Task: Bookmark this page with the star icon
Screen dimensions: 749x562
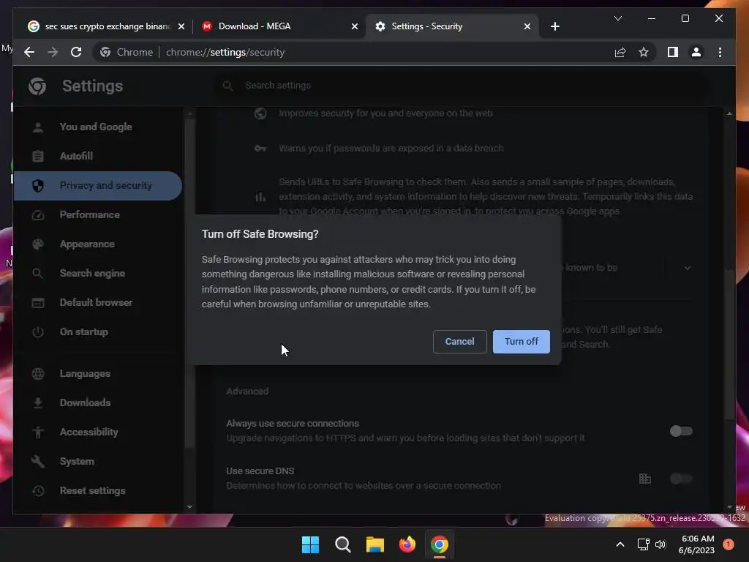Action: [644, 52]
